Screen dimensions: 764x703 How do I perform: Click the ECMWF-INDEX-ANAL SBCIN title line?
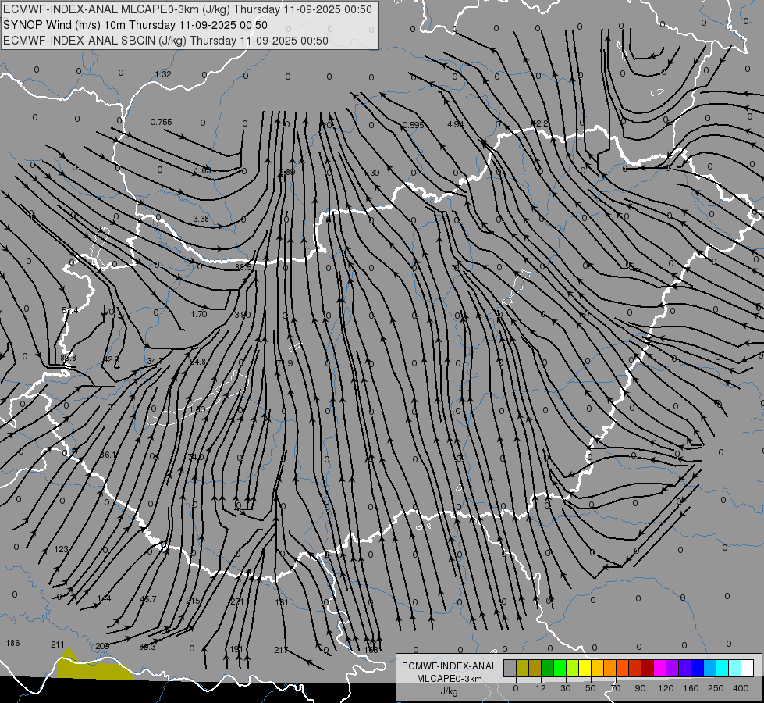coord(165,41)
